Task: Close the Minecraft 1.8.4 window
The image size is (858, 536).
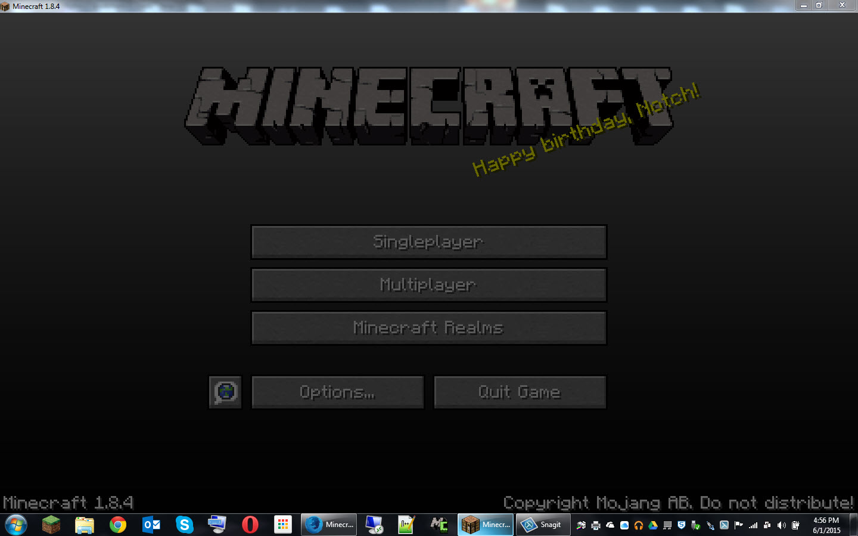Action: (x=843, y=5)
